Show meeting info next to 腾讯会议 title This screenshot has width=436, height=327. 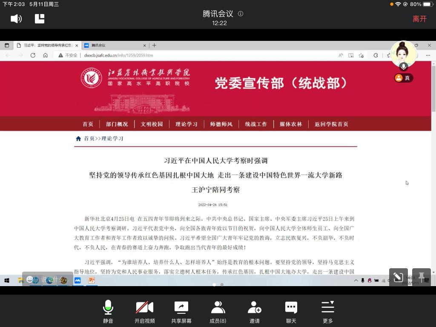click(241, 14)
